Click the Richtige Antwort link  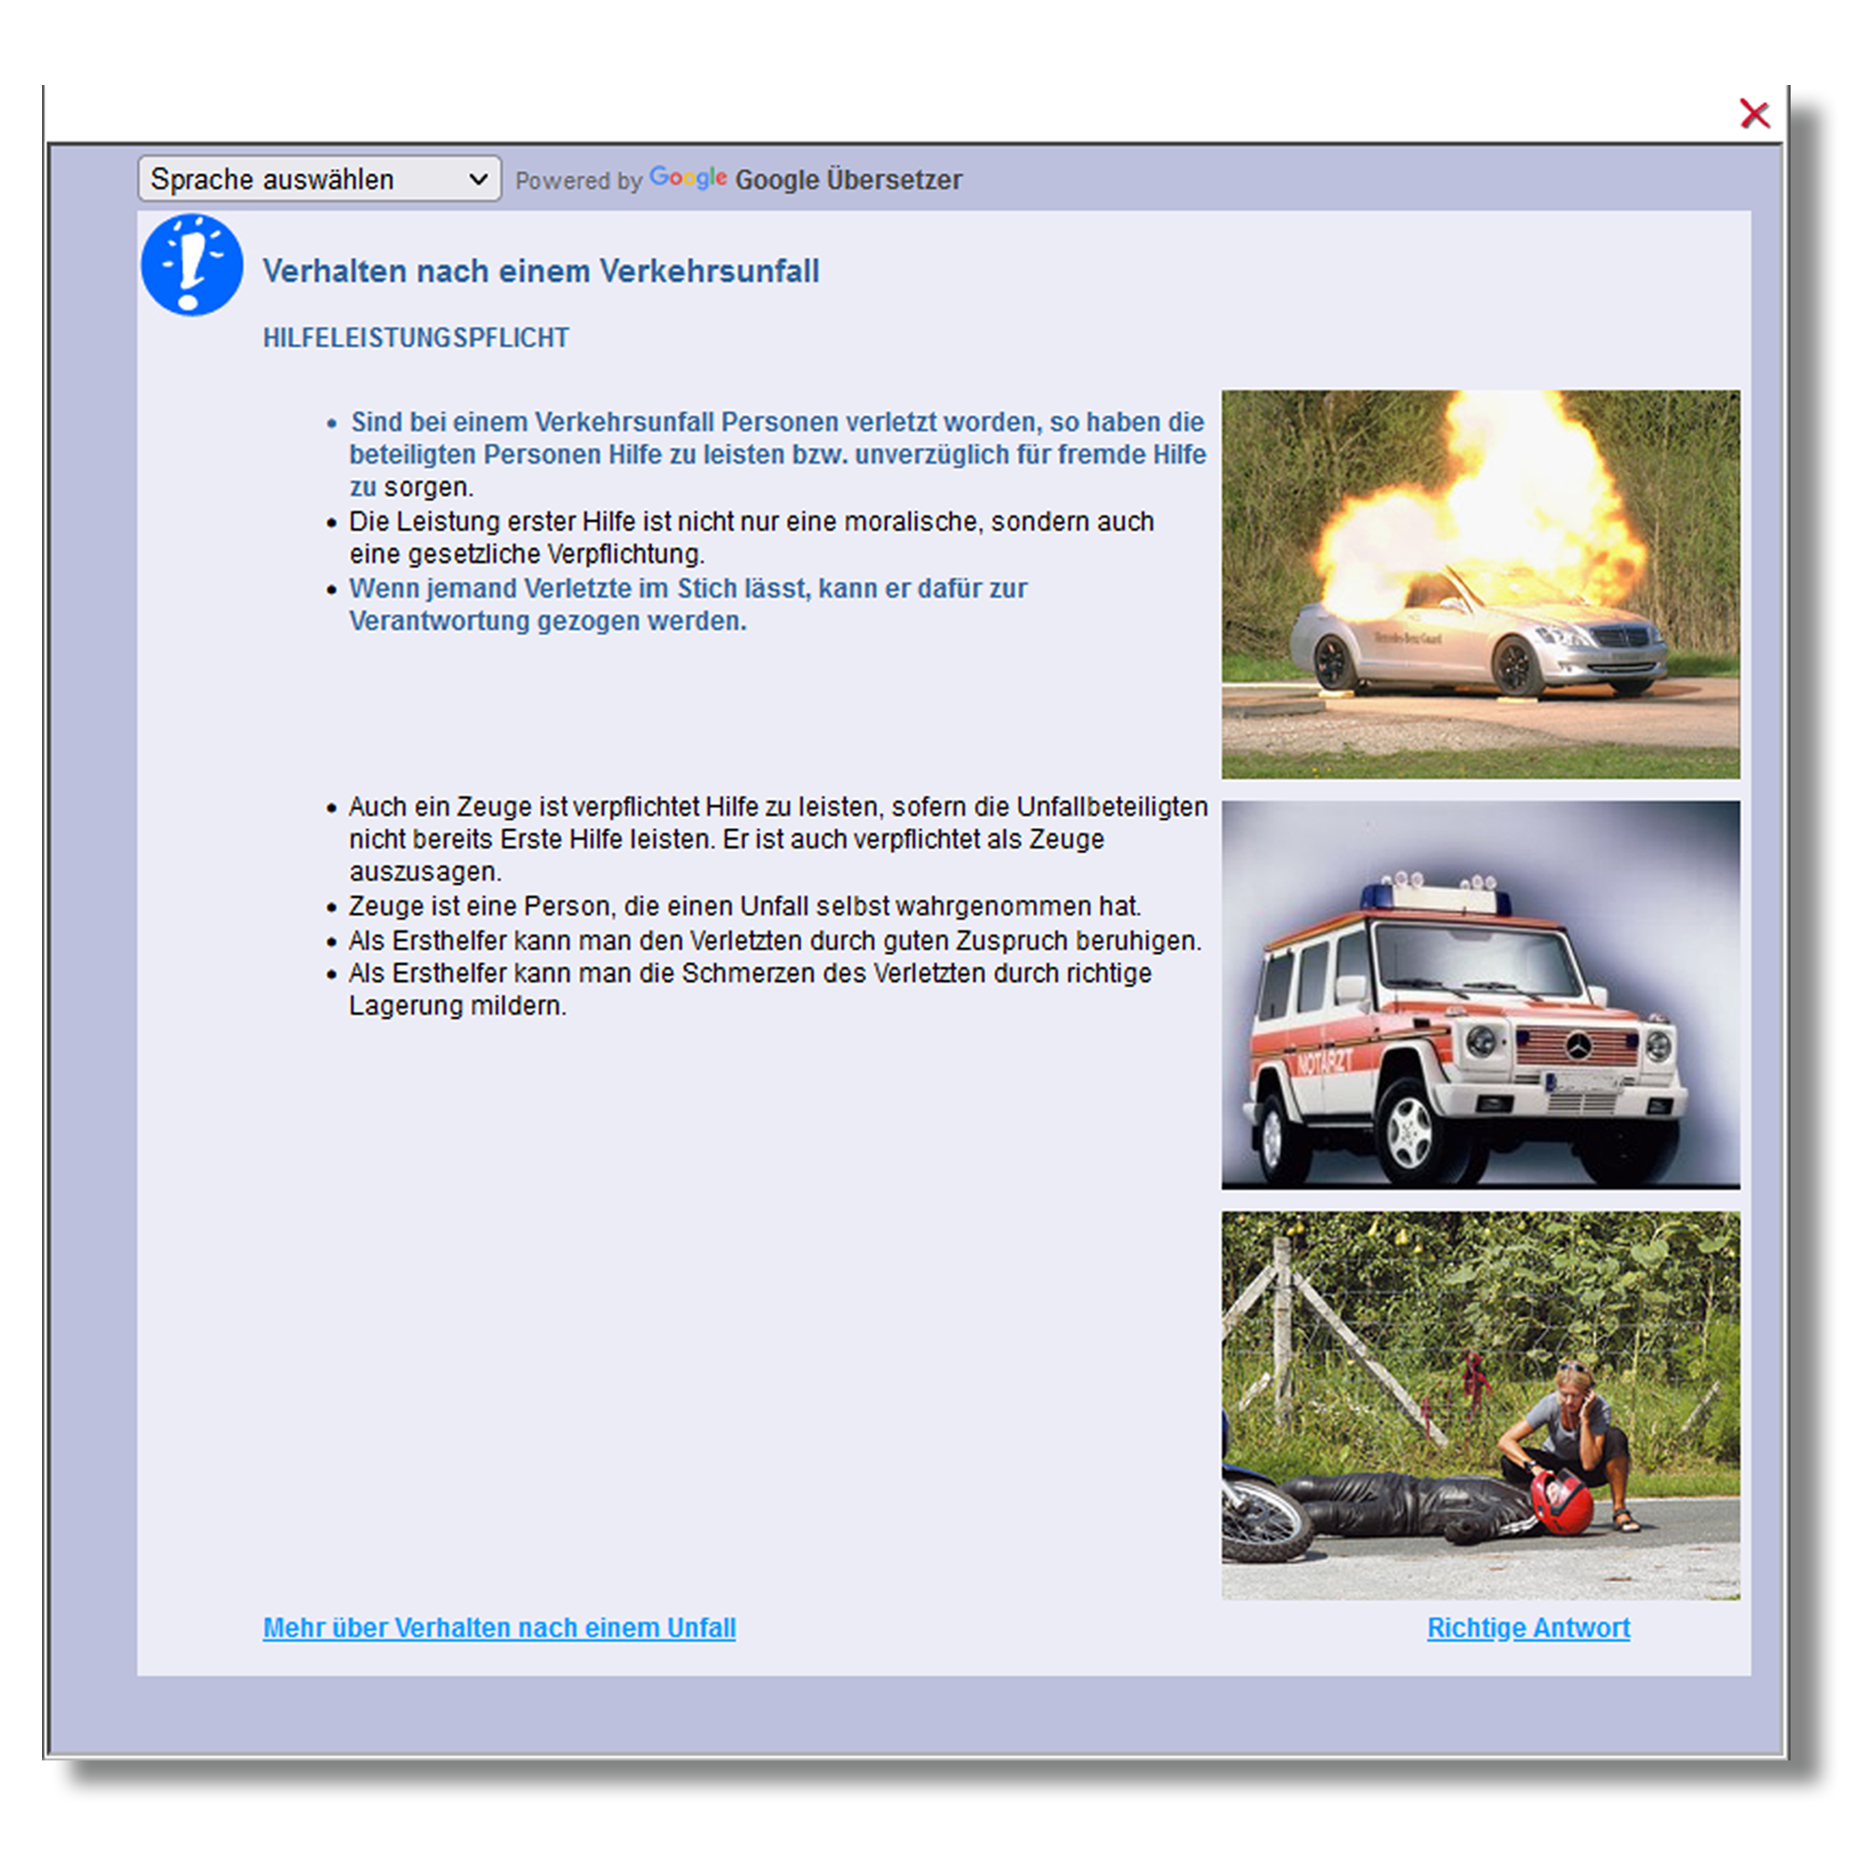tap(1530, 1629)
